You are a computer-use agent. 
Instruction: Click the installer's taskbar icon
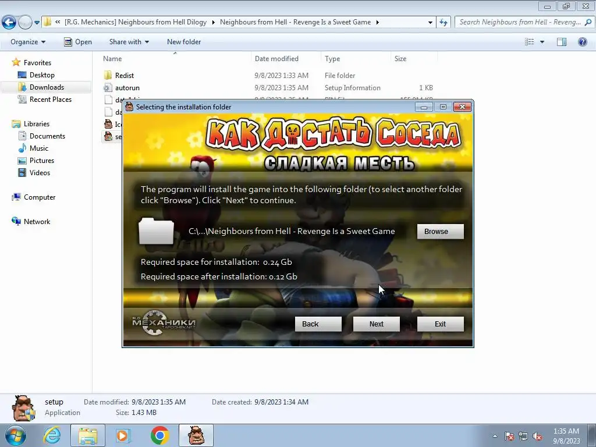coord(196,435)
